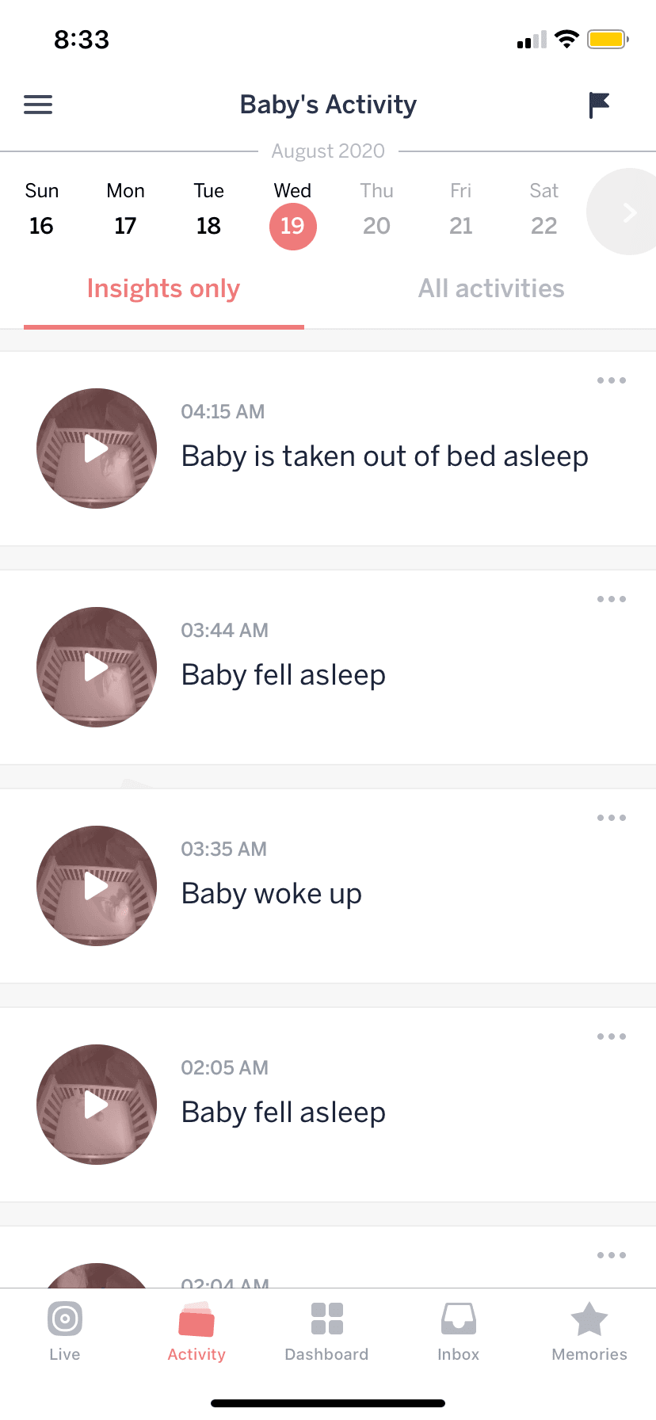Open the Live camera view
The height and width of the screenshot is (1420, 656).
(64, 1331)
